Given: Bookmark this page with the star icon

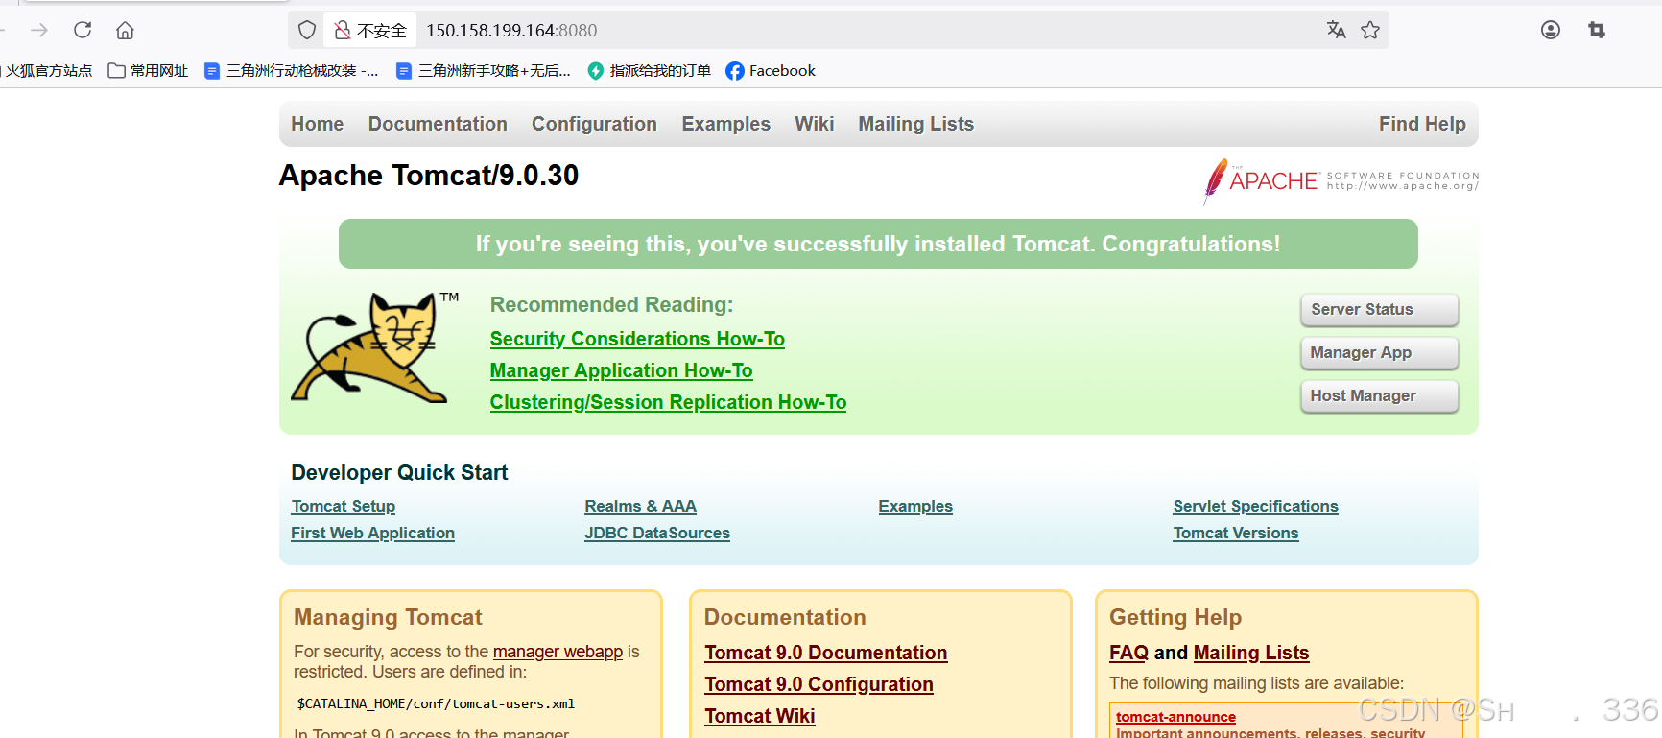Looking at the screenshot, I should 1370,30.
